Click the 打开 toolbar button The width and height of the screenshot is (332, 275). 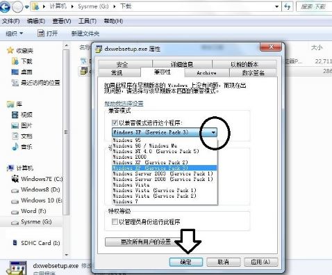[48, 33]
